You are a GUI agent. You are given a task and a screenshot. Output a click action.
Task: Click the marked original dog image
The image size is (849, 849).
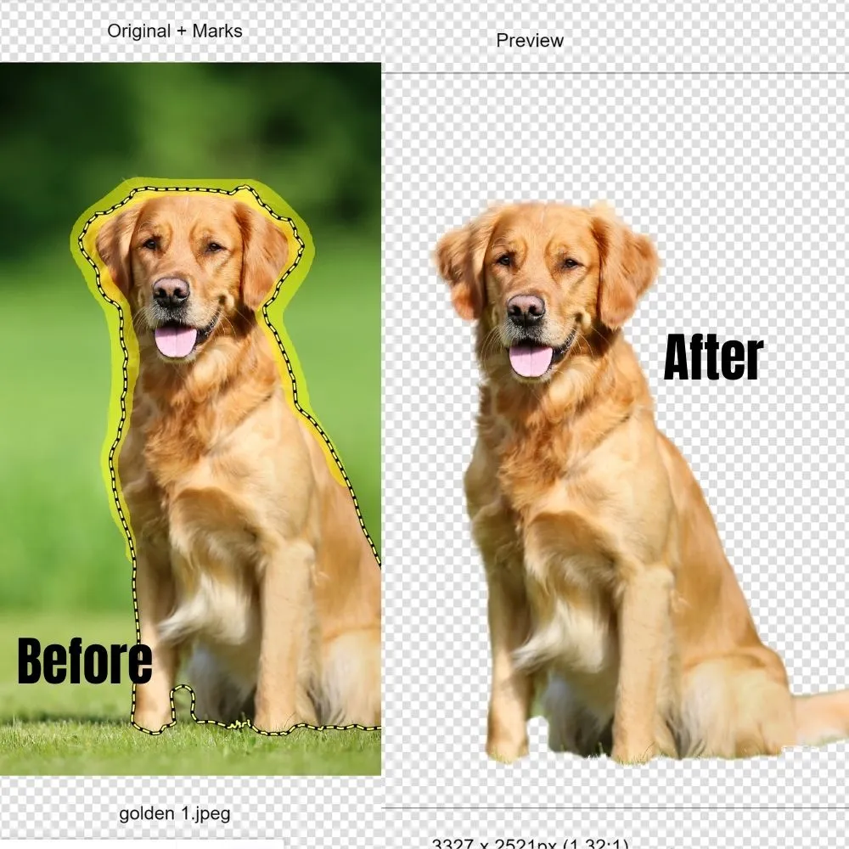(190, 419)
